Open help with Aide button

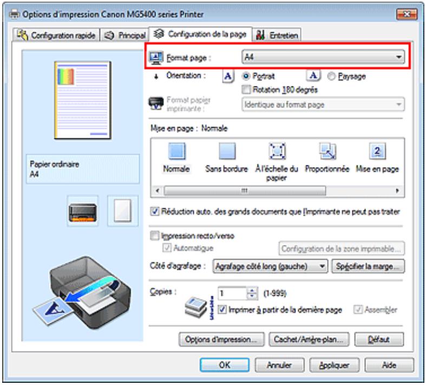point(389,365)
